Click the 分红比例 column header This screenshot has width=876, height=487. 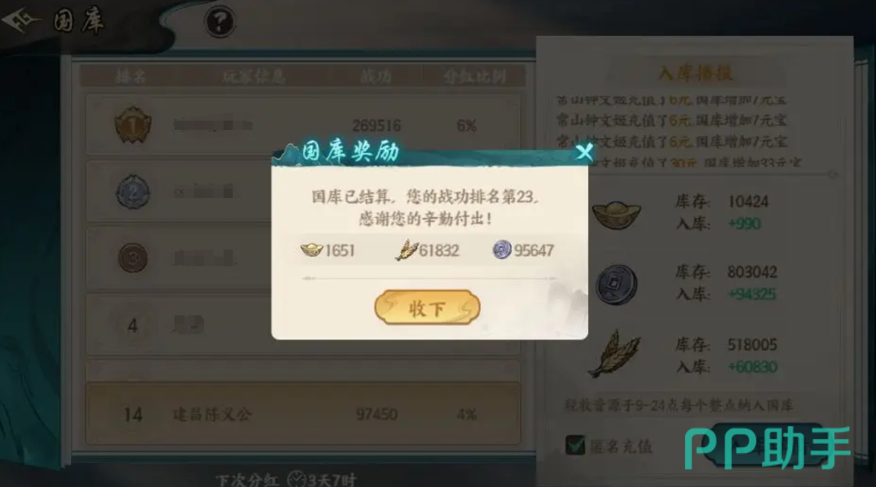click(x=474, y=76)
